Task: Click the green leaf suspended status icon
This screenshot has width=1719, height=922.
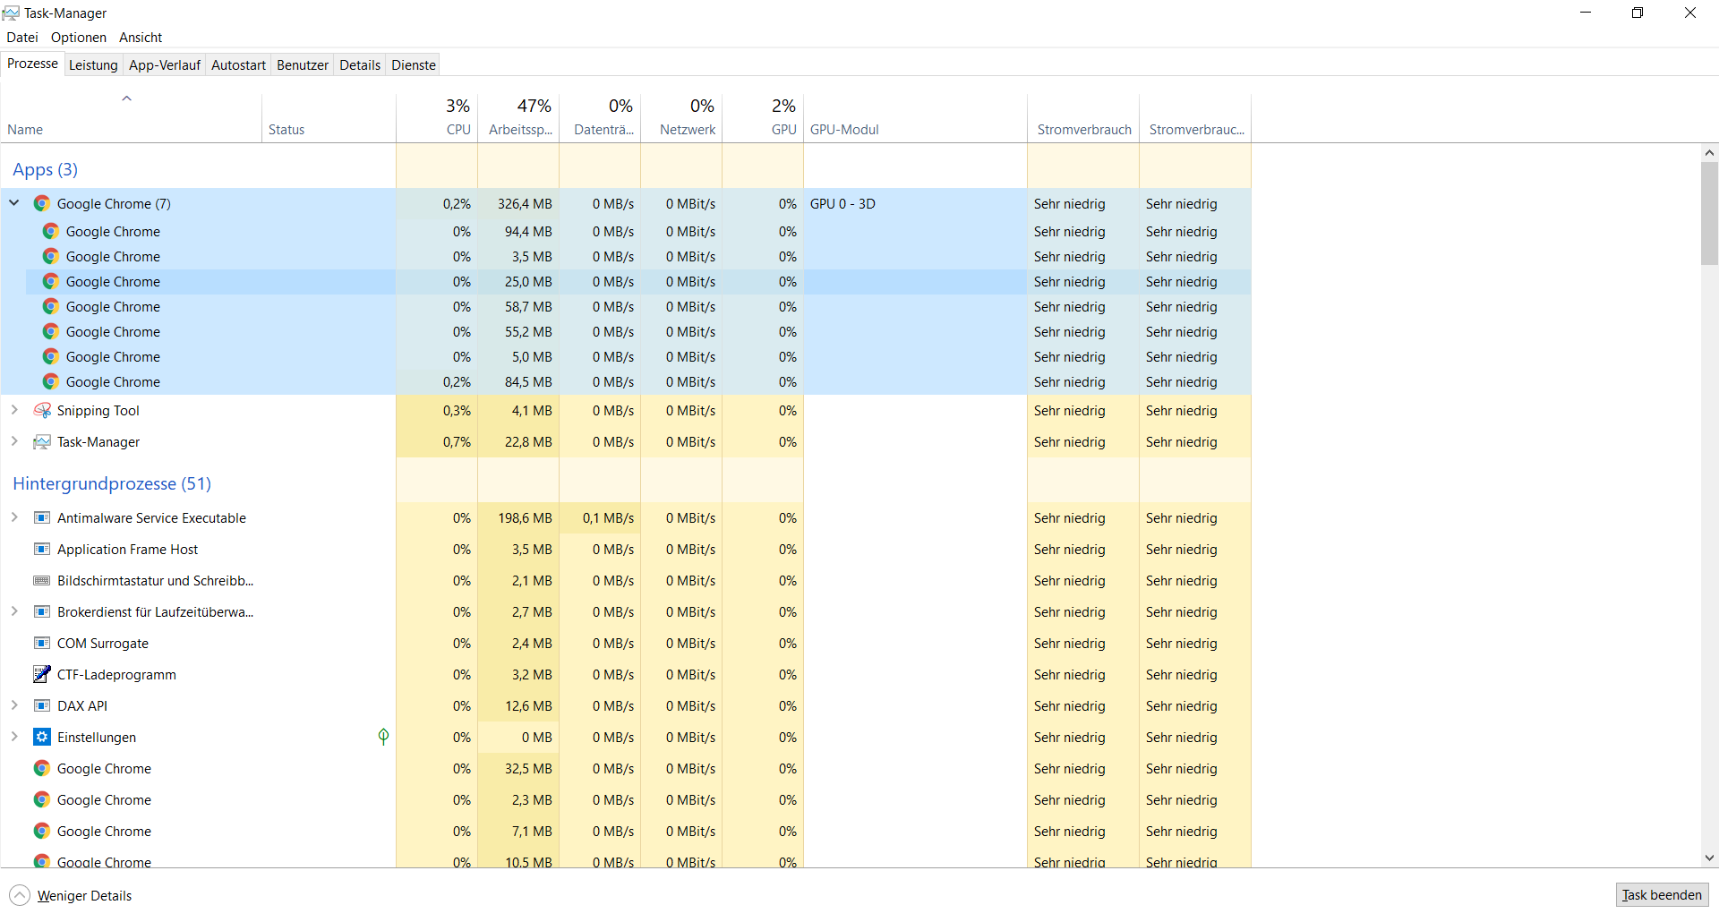Action: pyautogui.click(x=383, y=737)
